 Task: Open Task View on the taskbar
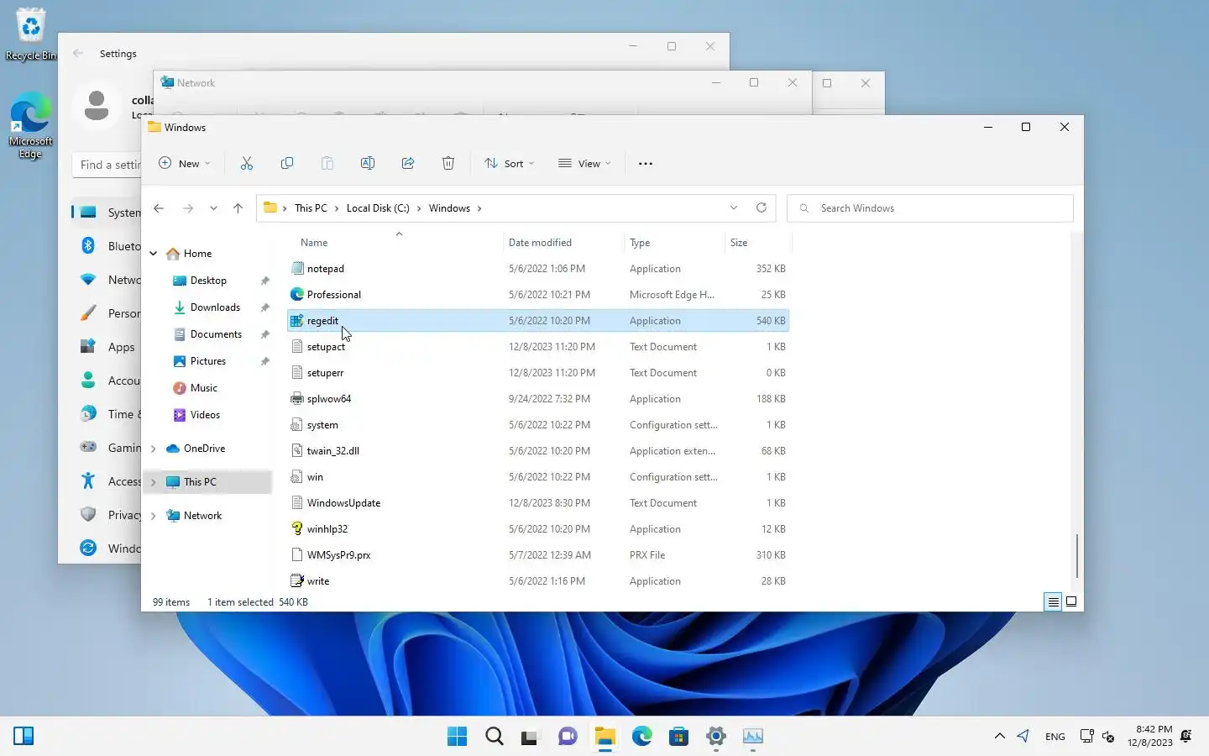[529, 737]
